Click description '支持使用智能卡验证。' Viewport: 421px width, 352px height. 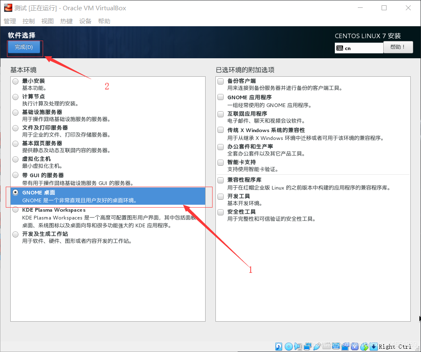click(253, 169)
